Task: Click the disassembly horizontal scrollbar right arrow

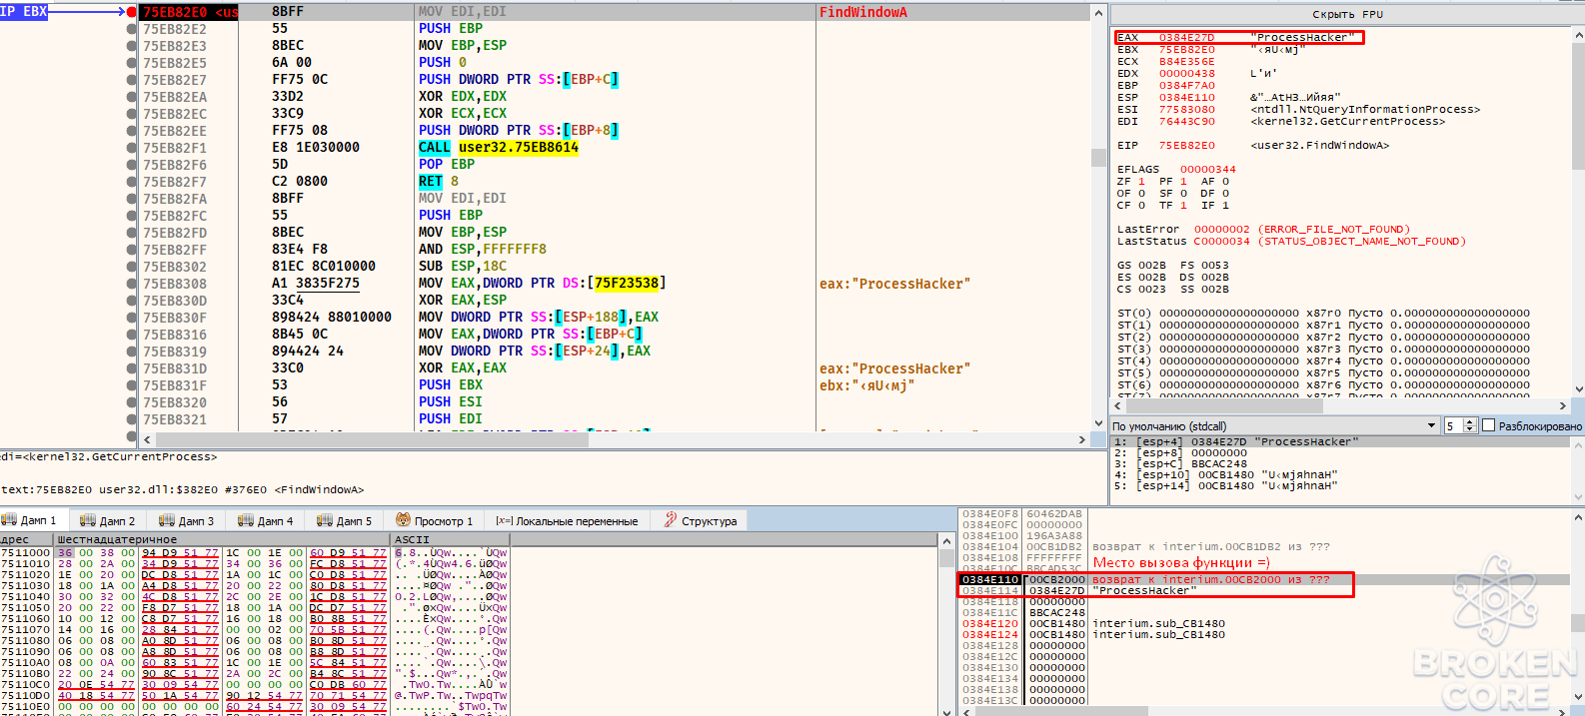Action: (1082, 439)
